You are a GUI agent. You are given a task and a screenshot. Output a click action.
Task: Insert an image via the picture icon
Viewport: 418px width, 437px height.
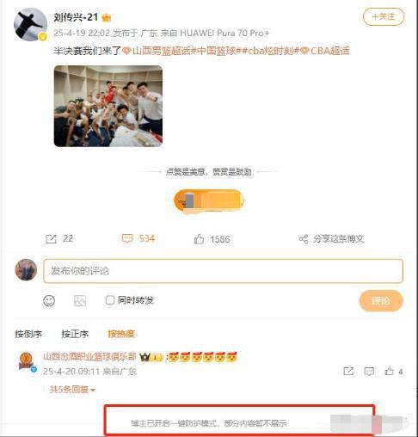click(x=80, y=301)
